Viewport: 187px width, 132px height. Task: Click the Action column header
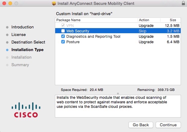point(144,20)
